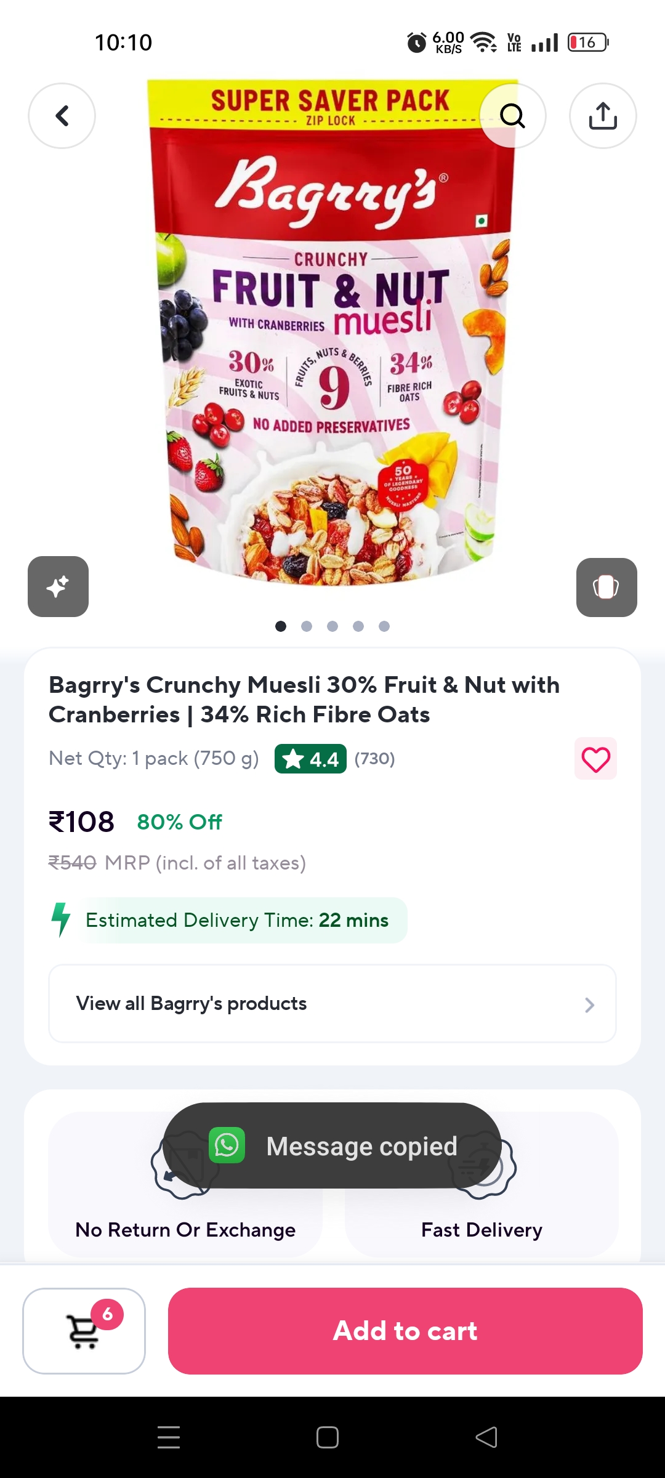Tap the 4.4 star rating badge
The image size is (665, 1478).
[310, 759]
